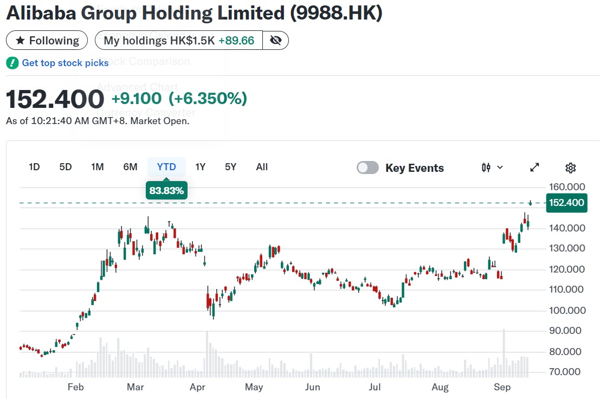The image size is (600, 399).
Task: Click the 140.000 axis label
Action: [567, 228]
